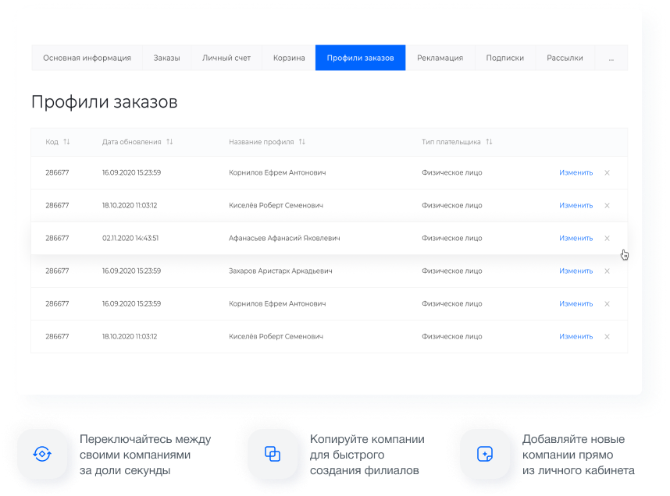Click Изменить for Афанасьев Афанасий Яковлевич
Viewport: 670px width, 496px height.
point(576,239)
